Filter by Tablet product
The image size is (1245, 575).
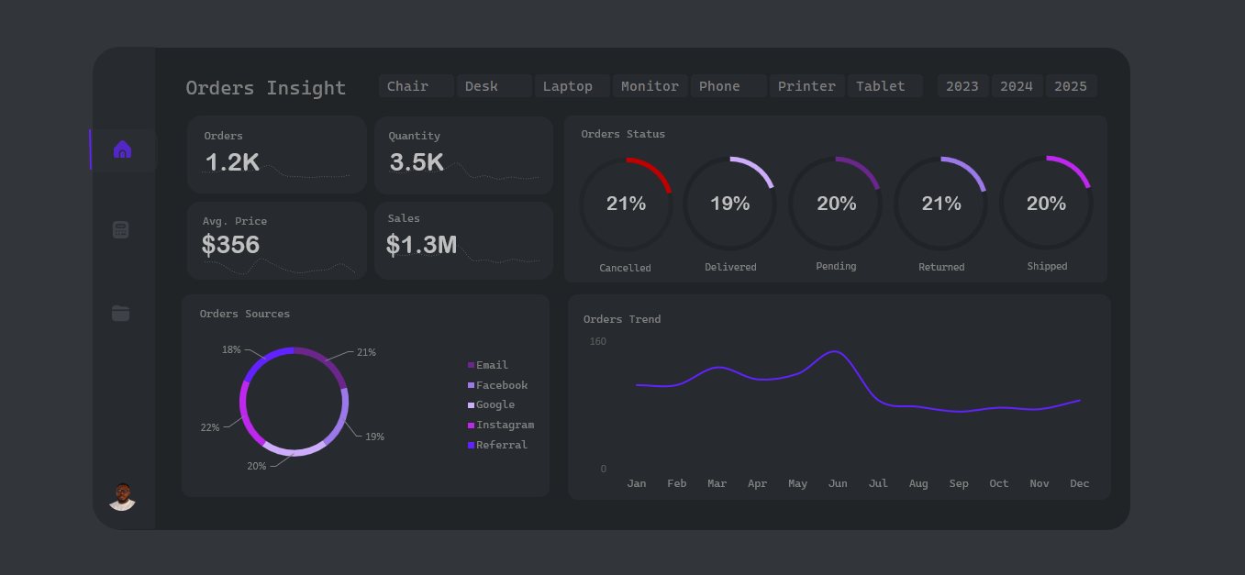[x=885, y=86]
